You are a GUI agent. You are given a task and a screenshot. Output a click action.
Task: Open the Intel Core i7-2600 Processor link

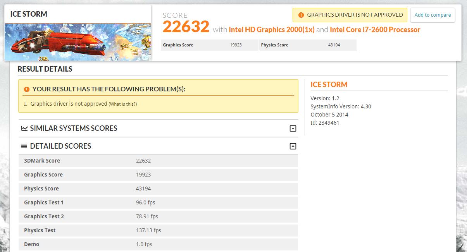(375, 29)
